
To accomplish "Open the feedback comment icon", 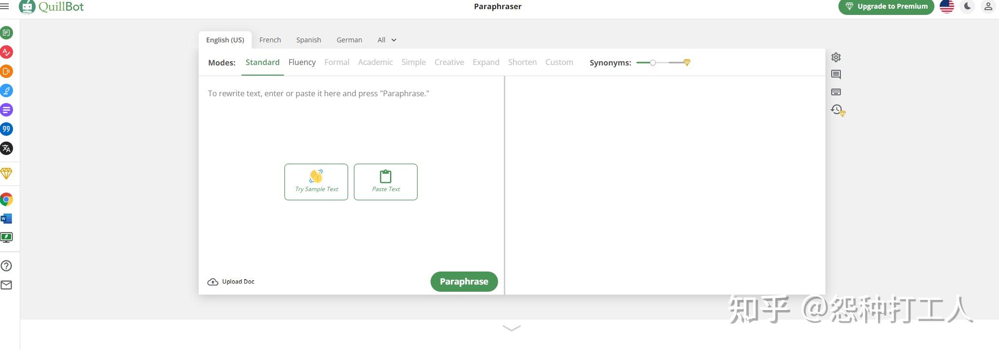I will [x=836, y=75].
